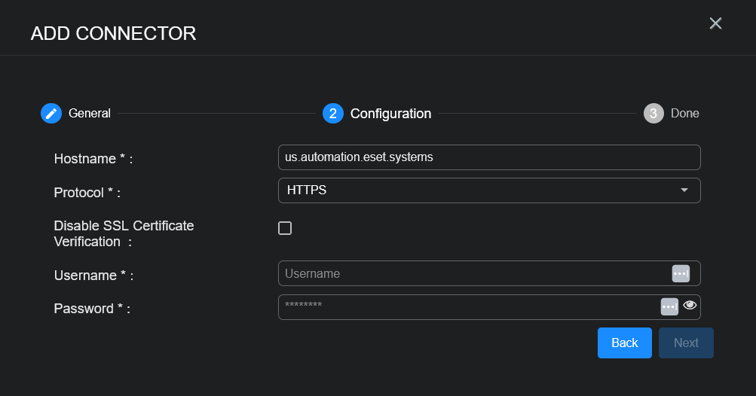Focus the Hostname input field
The width and height of the screenshot is (756, 396).
(488, 157)
